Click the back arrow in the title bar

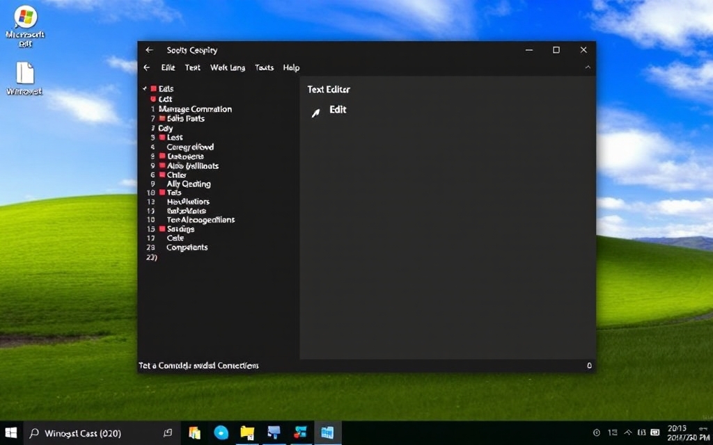[149, 50]
